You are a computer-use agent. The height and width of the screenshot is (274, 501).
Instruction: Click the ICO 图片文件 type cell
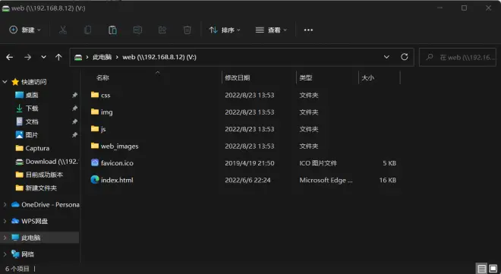[x=318, y=163]
